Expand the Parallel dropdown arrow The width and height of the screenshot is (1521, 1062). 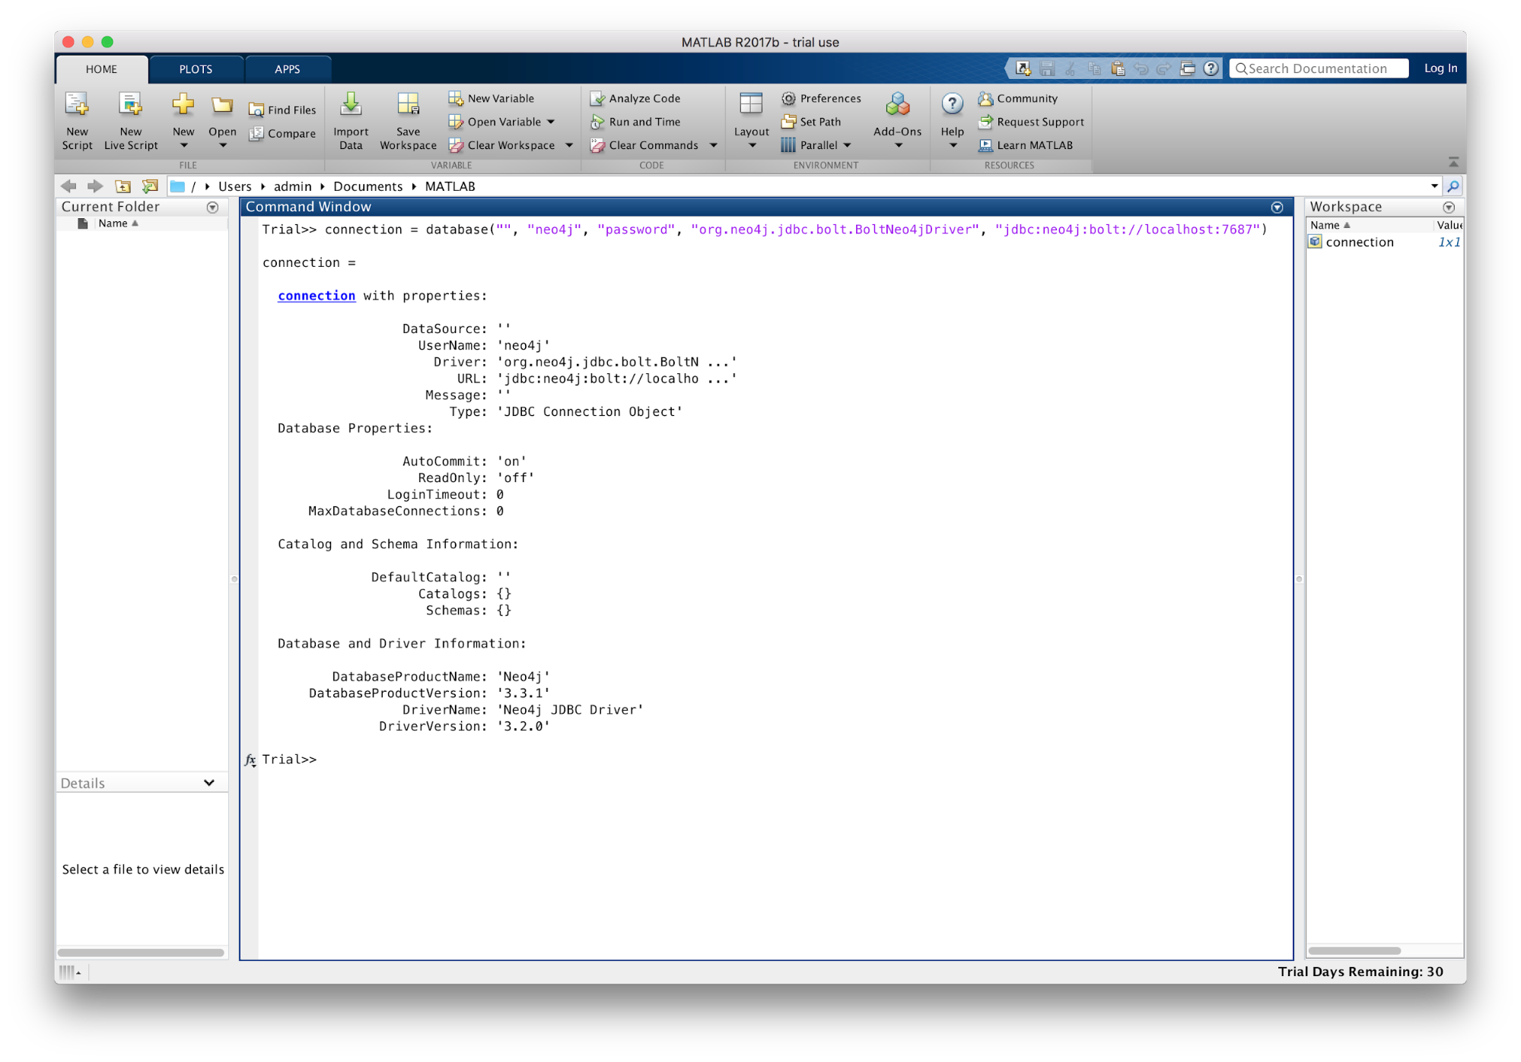tap(847, 145)
